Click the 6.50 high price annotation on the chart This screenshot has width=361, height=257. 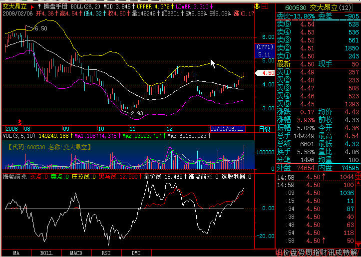click(41, 28)
